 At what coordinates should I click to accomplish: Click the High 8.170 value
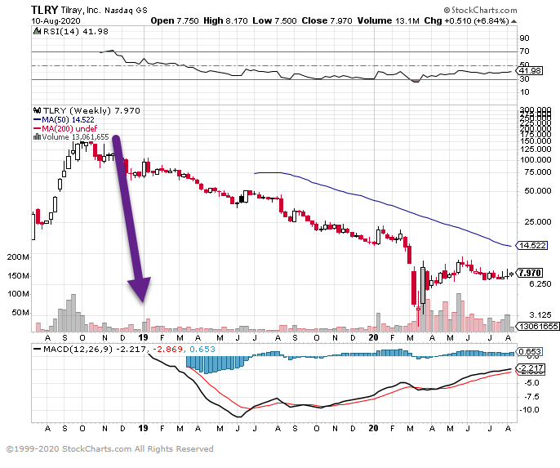(225, 20)
